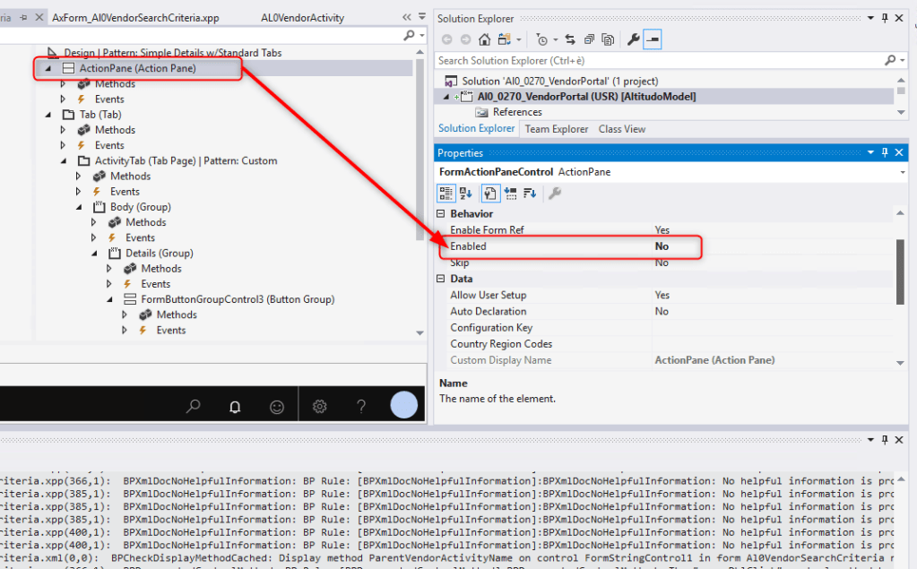Open the settings gear in black navigation bar
The width and height of the screenshot is (917, 569).
[319, 406]
